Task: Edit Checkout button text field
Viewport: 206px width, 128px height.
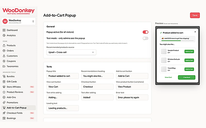Action: pos(97,87)
